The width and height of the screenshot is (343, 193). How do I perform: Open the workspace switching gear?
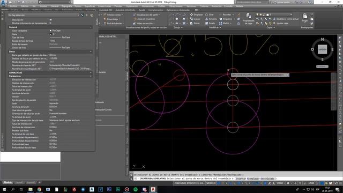pos(289,183)
